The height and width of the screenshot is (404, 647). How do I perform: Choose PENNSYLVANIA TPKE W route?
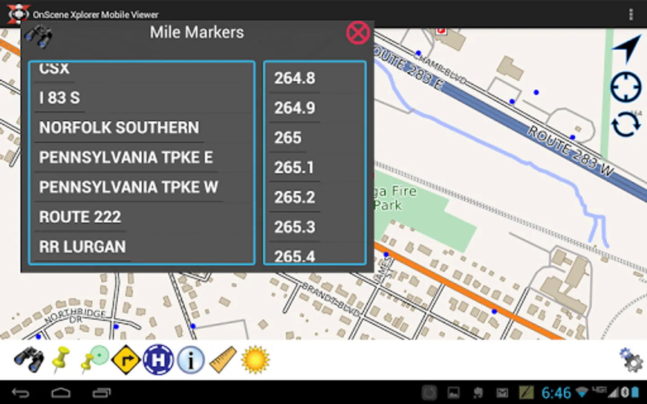point(142,187)
